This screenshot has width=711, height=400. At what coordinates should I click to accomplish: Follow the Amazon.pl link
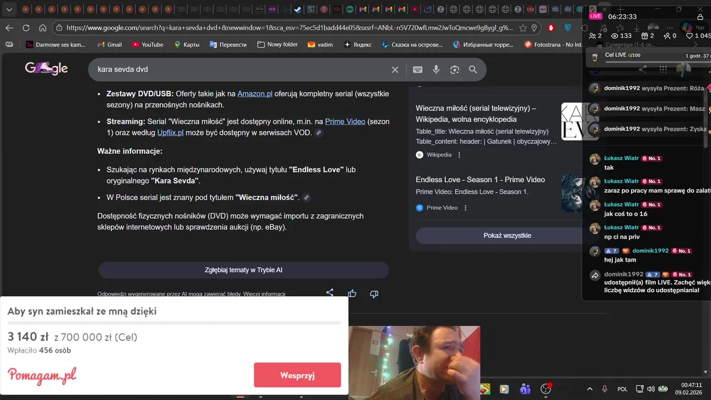[x=255, y=94]
